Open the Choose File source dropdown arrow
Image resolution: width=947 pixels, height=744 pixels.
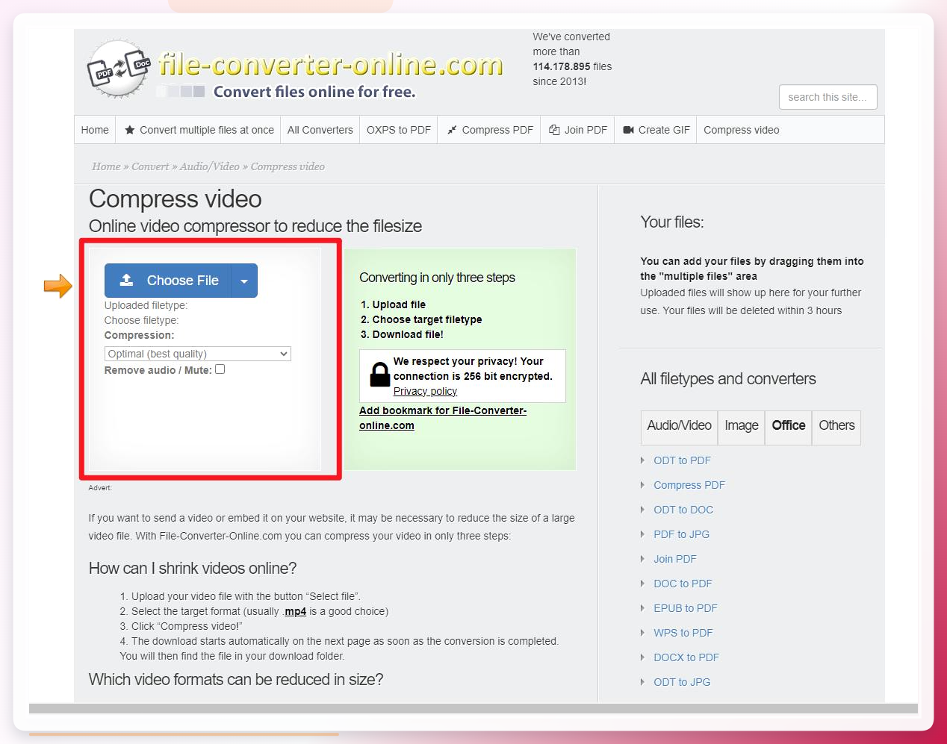click(244, 281)
